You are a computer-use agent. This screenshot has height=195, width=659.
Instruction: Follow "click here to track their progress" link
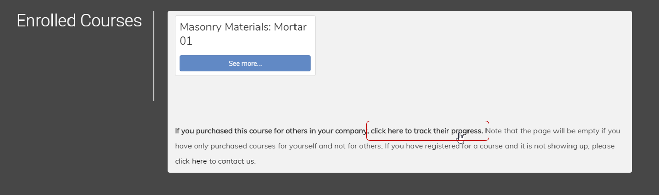coord(427,131)
